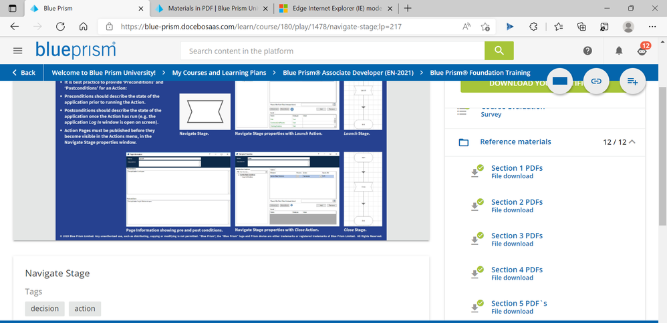The width and height of the screenshot is (667, 323).
Task: Open My Courses and Learning Plans breadcrumb
Action: coord(219,73)
